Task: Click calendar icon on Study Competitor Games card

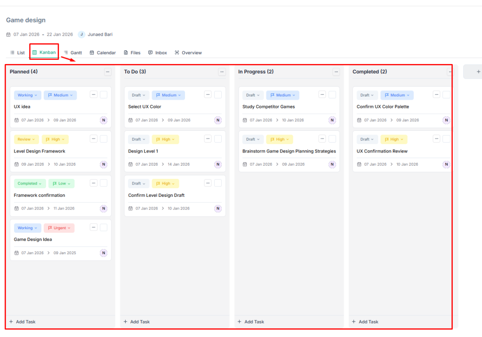Action: 245,120
